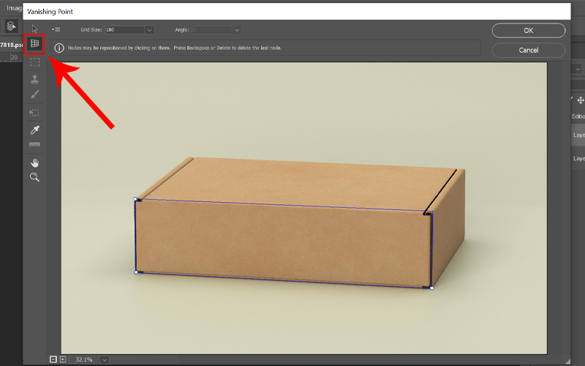Image resolution: width=585 pixels, height=366 pixels.
Task: Click the Cancel button
Action: (528, 50)
